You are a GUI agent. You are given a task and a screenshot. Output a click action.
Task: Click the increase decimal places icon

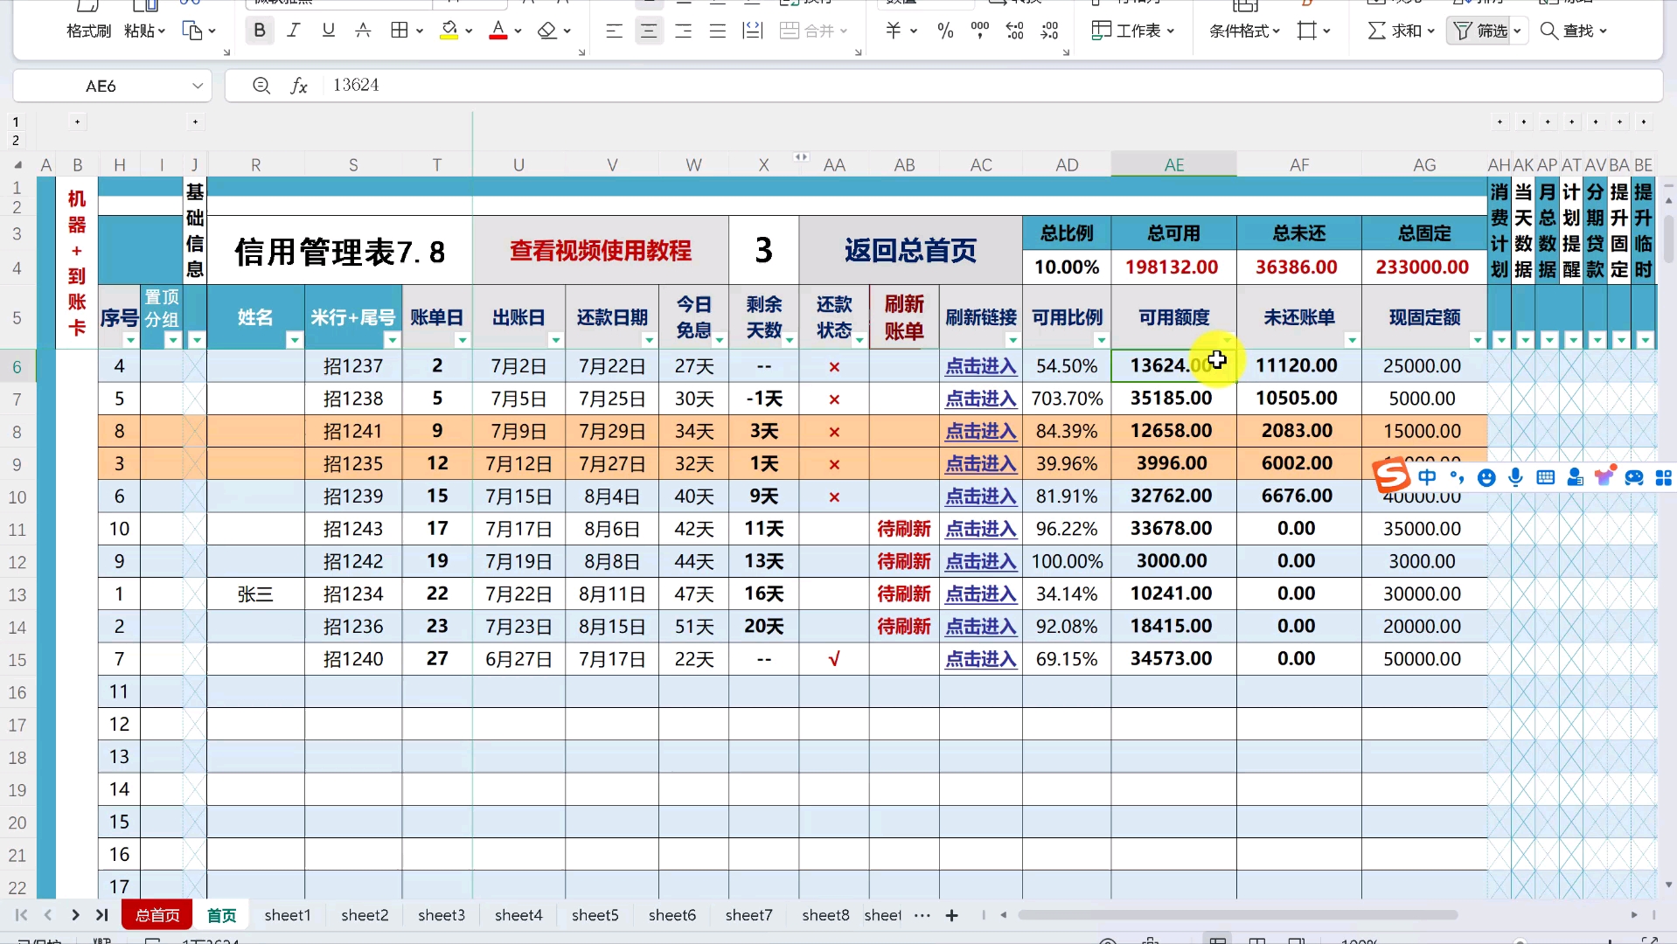click(1015, 31)
